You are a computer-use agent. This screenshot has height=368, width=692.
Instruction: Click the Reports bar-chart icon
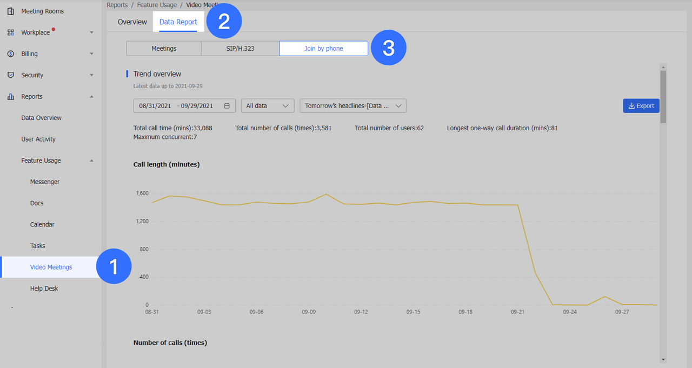(x=11, y=96)
